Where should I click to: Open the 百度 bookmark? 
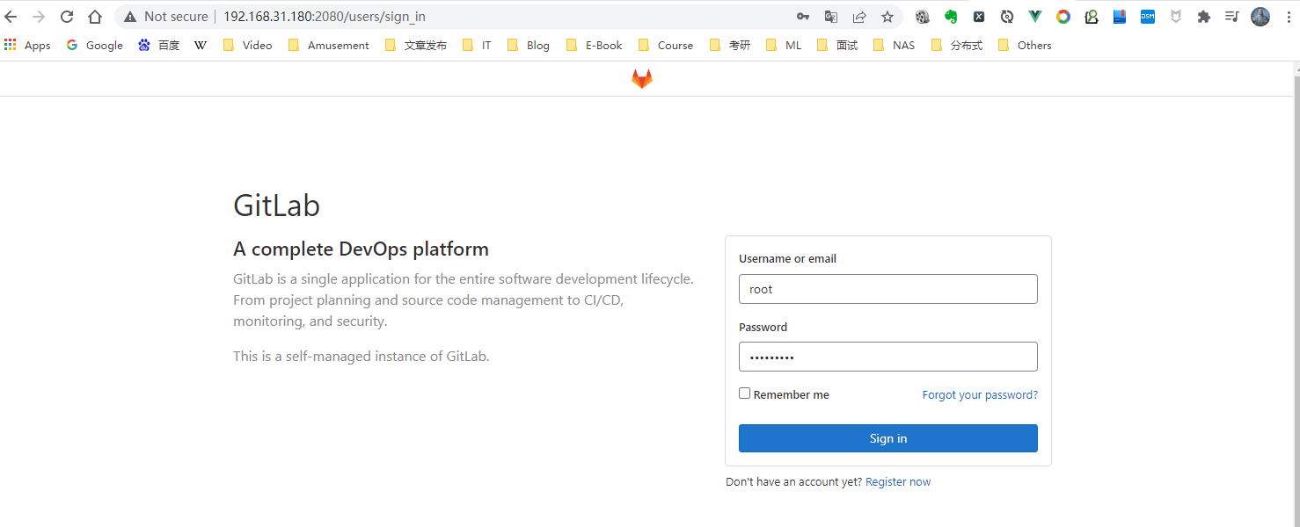[158, 45]
